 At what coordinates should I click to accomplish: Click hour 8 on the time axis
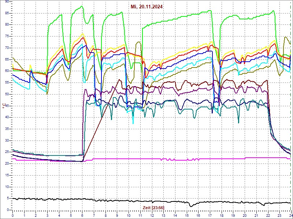(105, 215)
